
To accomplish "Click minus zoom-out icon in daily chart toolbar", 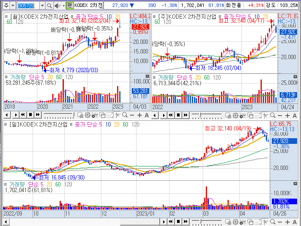I will pyautogui.click(x=280, y=222).
